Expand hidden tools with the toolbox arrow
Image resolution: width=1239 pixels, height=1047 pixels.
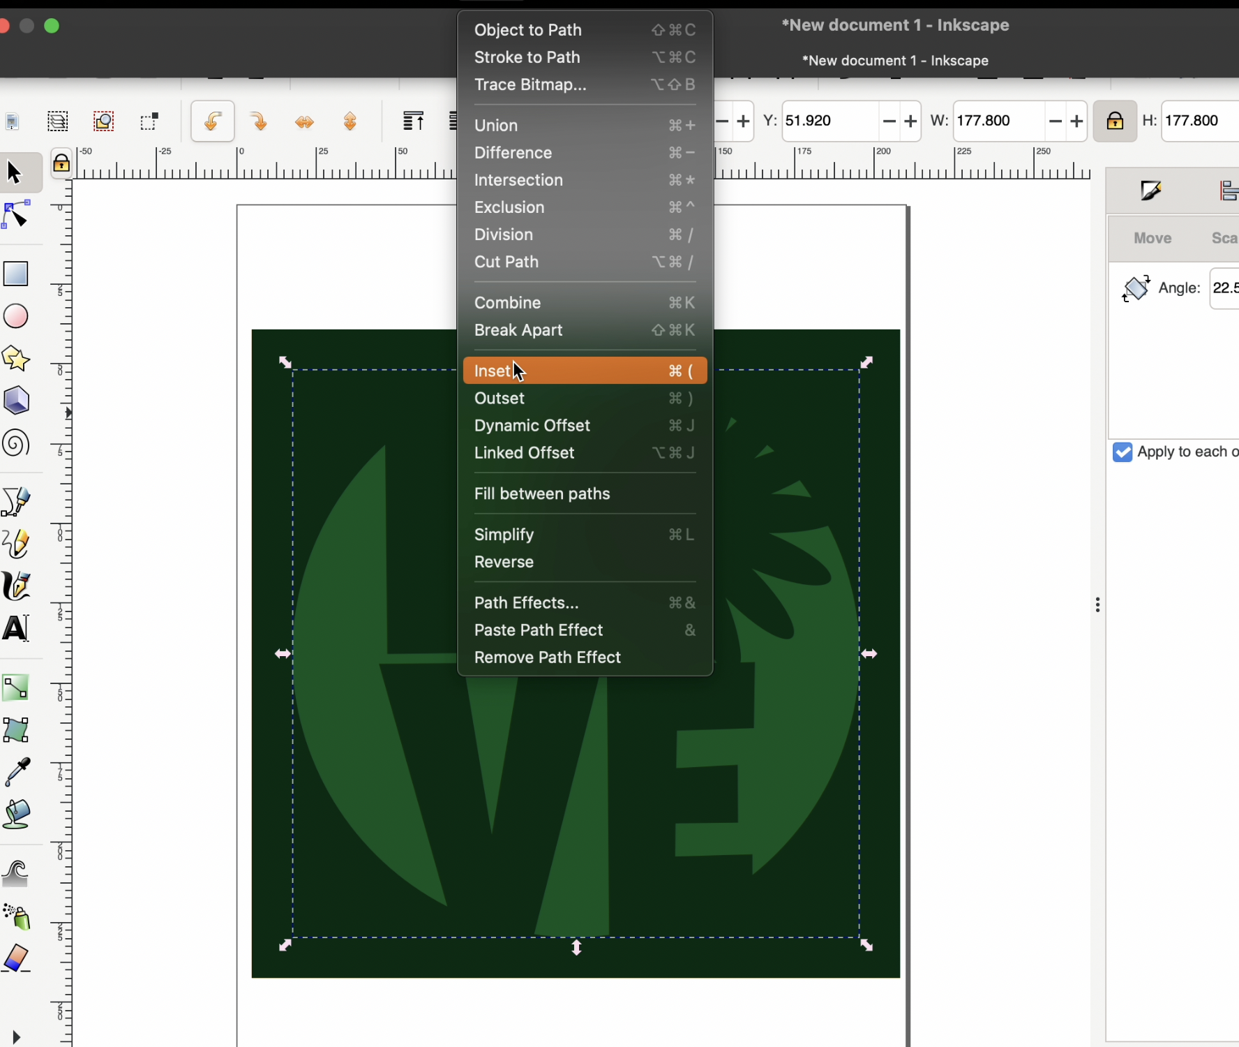(x=15, y=1037)
